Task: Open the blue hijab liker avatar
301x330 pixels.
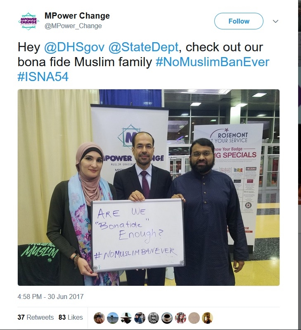Action: pyautogui.click(x=140, y=318)
